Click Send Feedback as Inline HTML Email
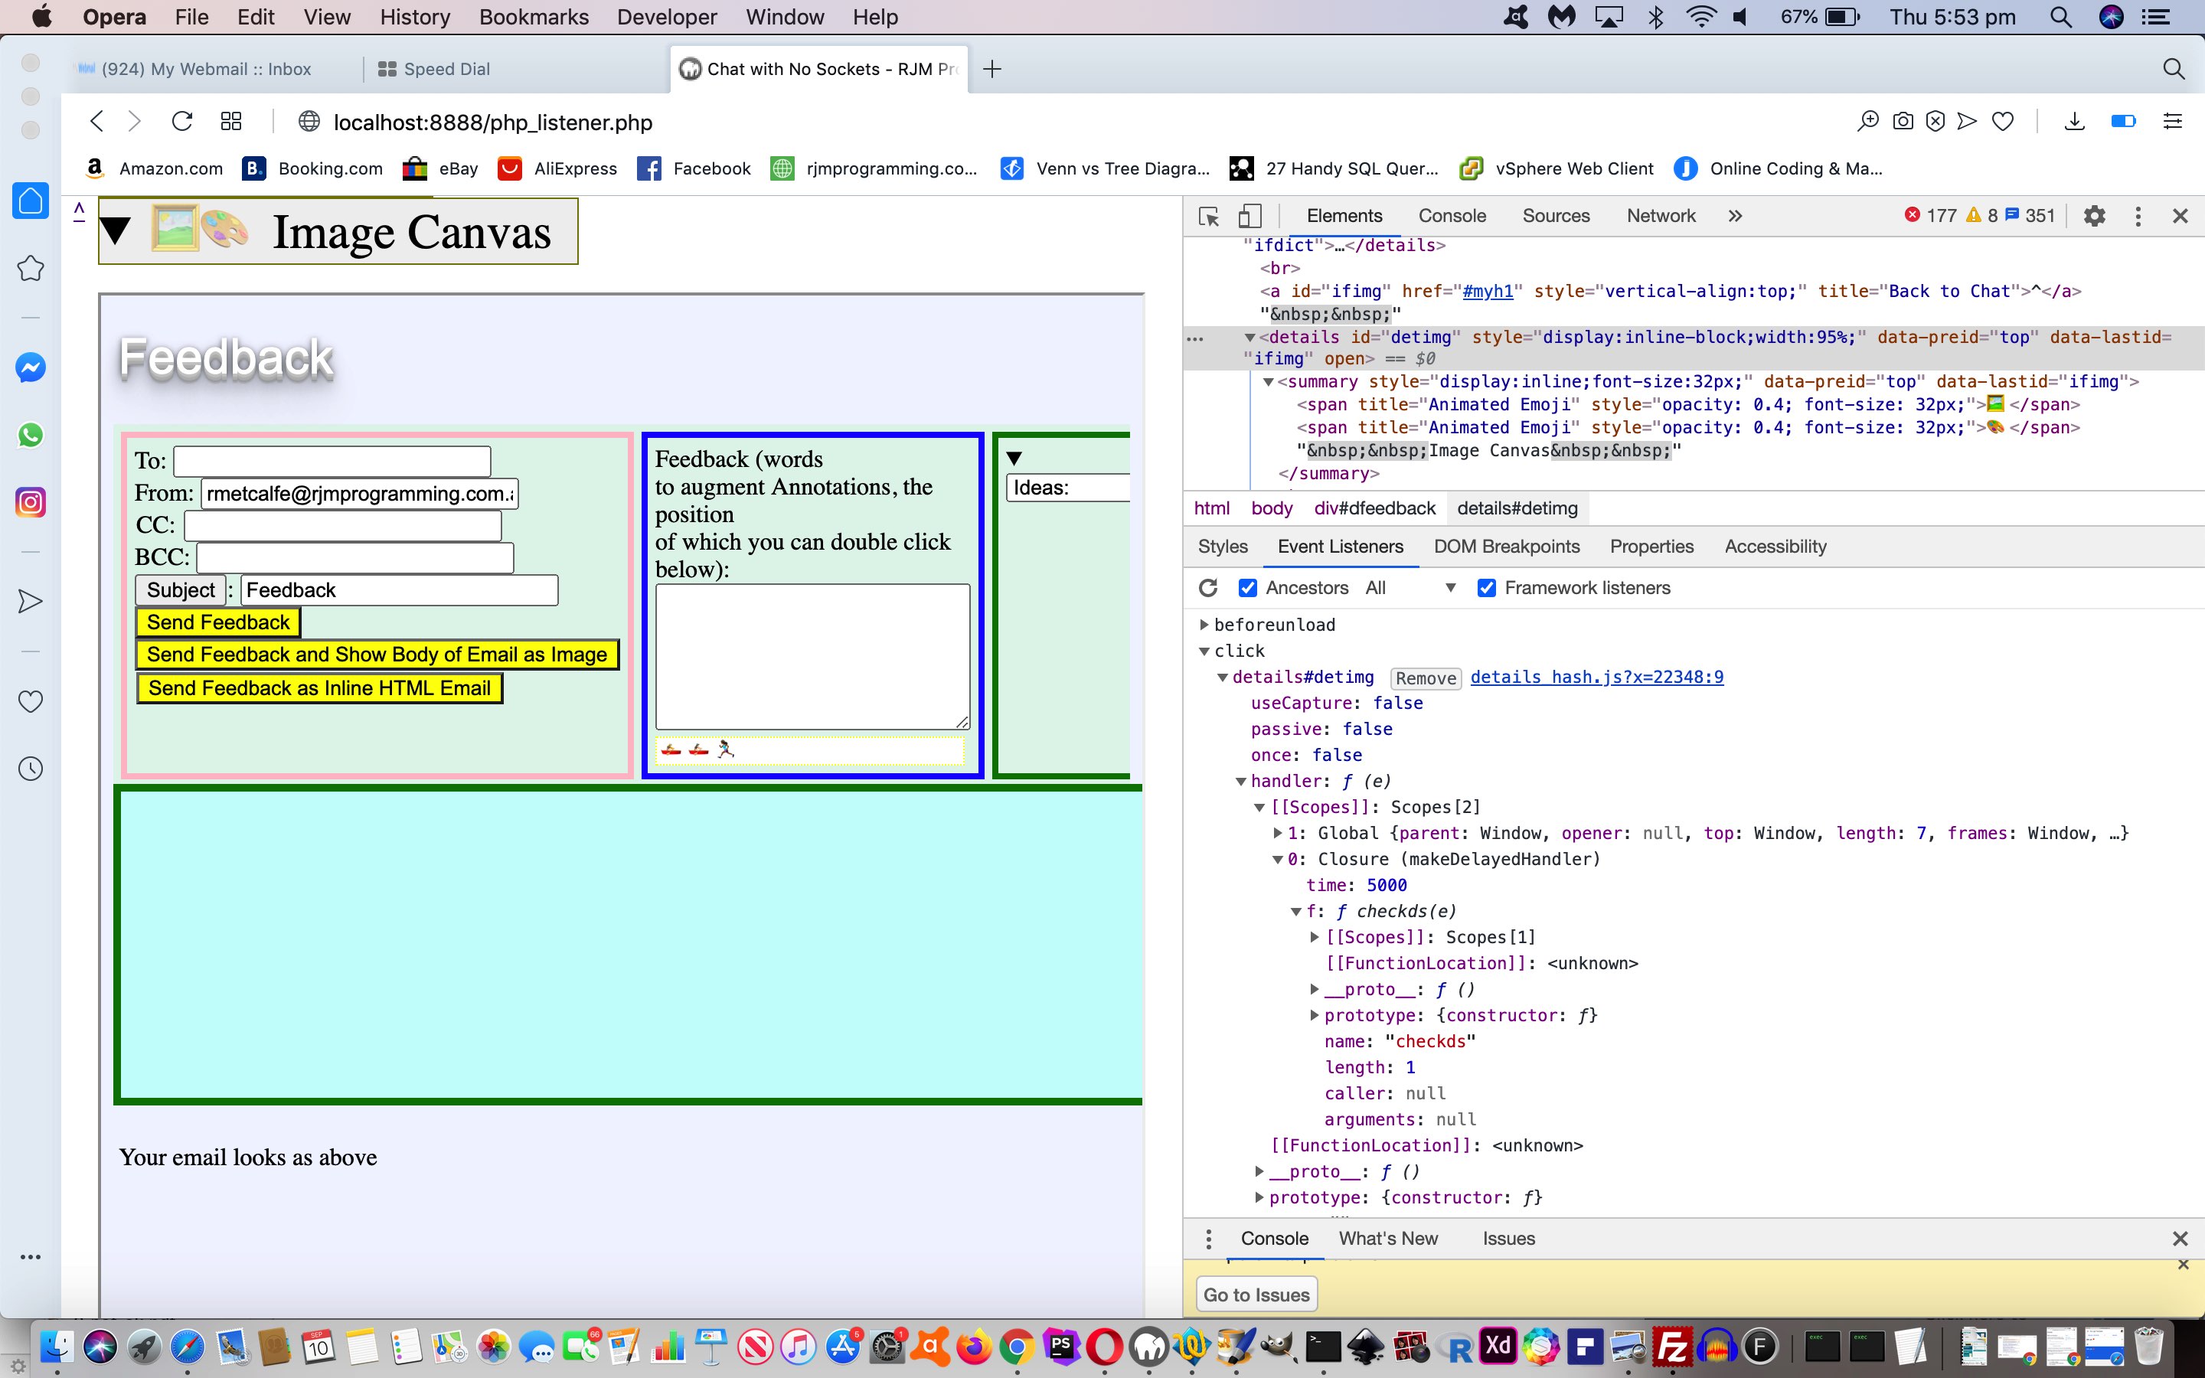Image resolution: width=2205 pixels, height=1378 pixels. coord(318,687)
